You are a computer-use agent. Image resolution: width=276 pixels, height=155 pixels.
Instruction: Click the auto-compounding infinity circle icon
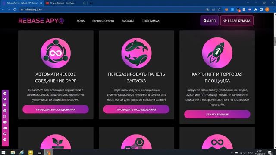point(56,53)
